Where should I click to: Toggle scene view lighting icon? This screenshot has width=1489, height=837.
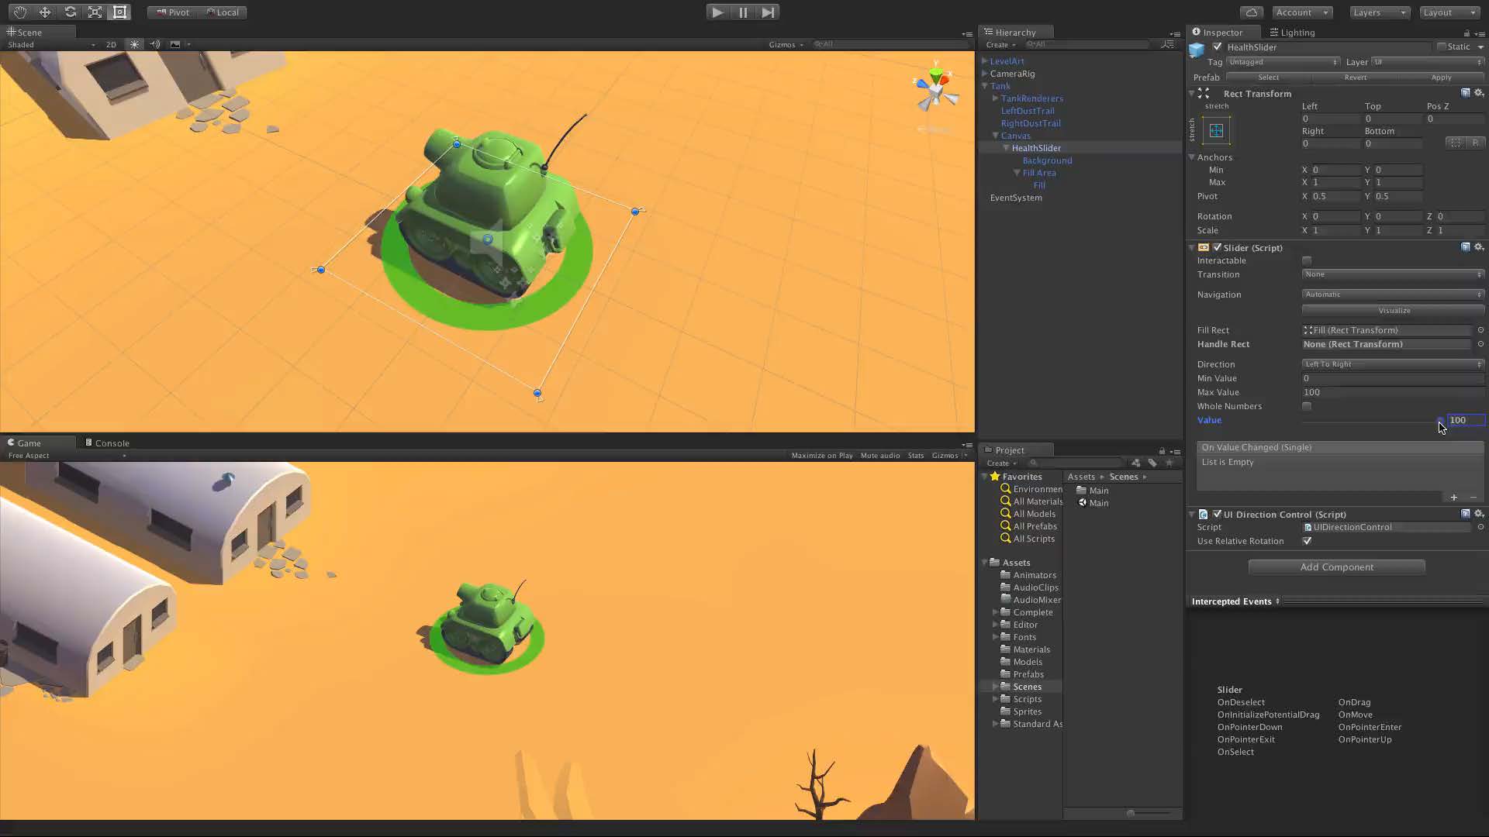point(133,44)
